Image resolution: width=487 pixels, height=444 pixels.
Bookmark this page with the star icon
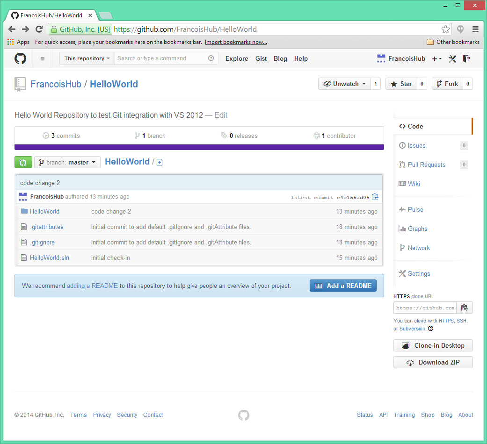(445, 29)
